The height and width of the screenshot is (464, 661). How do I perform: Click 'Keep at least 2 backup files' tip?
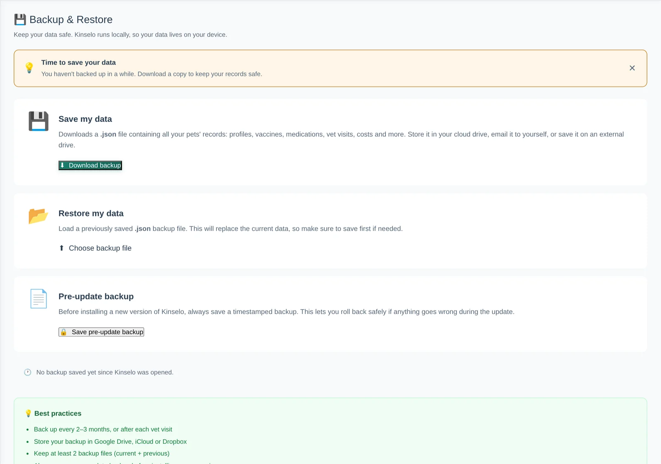pos(102,453)
